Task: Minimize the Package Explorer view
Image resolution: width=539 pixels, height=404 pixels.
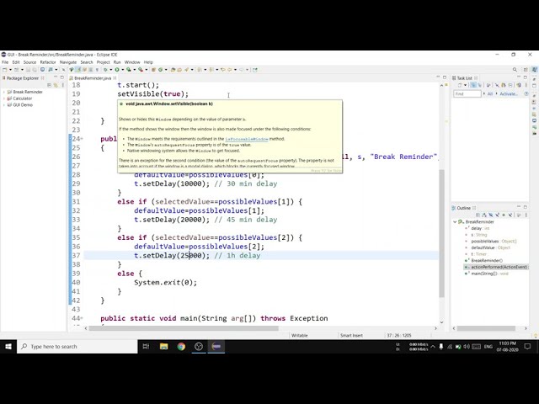Action: [56, 77]
